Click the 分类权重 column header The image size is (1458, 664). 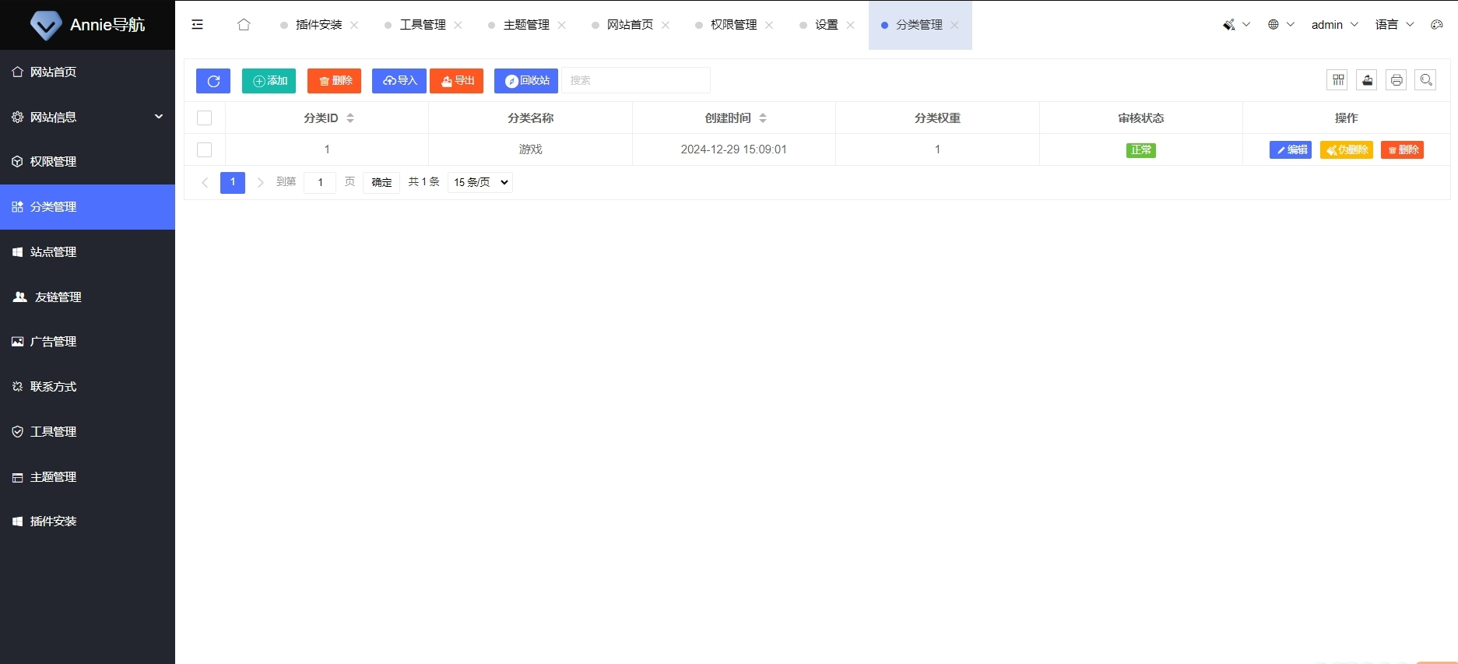(x=937, y=118)
